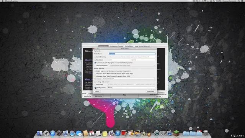Enable the Game Directory checkbox

coord(95,57)
